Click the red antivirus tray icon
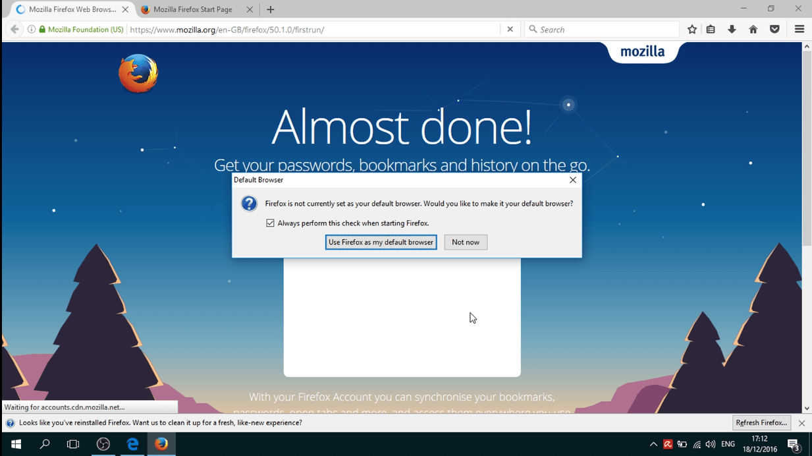Screen dimensions: 812x456 pyautogui.click(x=668, y=445)
